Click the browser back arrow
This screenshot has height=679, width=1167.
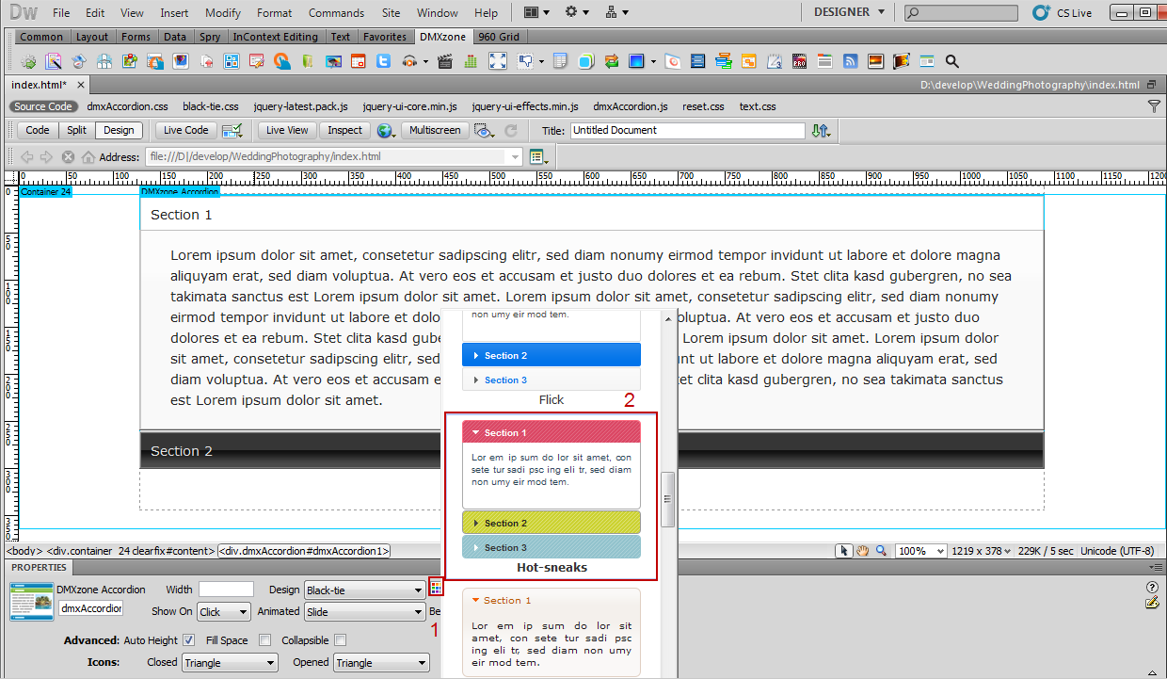(26, 156)
